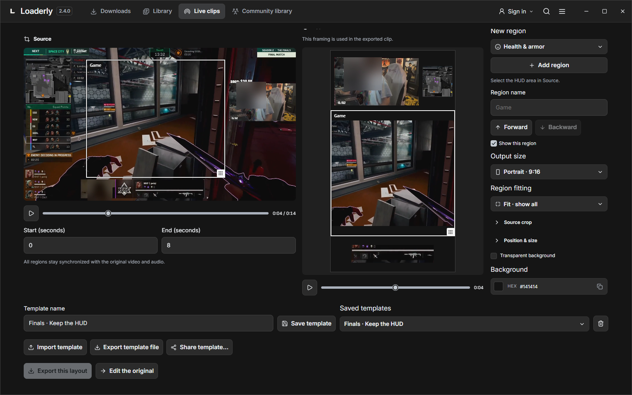Click the Save template button
This screenshot has height=395, width=632.
(307, 324)
